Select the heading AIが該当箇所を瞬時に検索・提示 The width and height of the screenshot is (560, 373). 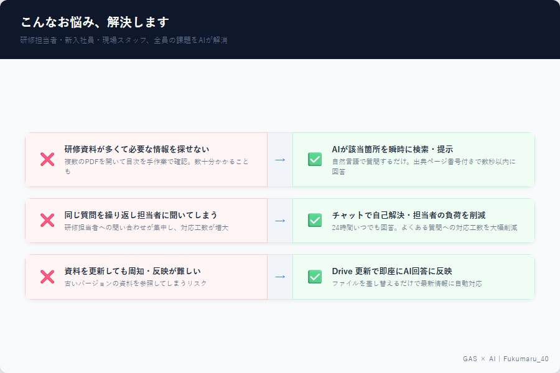(393, 149)
